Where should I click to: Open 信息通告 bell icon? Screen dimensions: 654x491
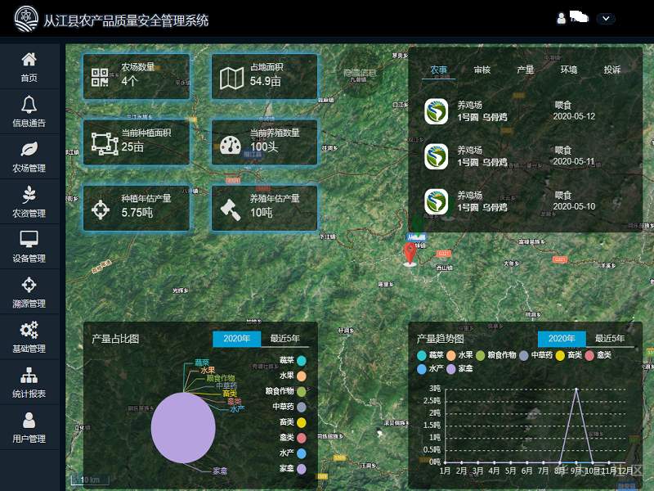pos(29,105)
